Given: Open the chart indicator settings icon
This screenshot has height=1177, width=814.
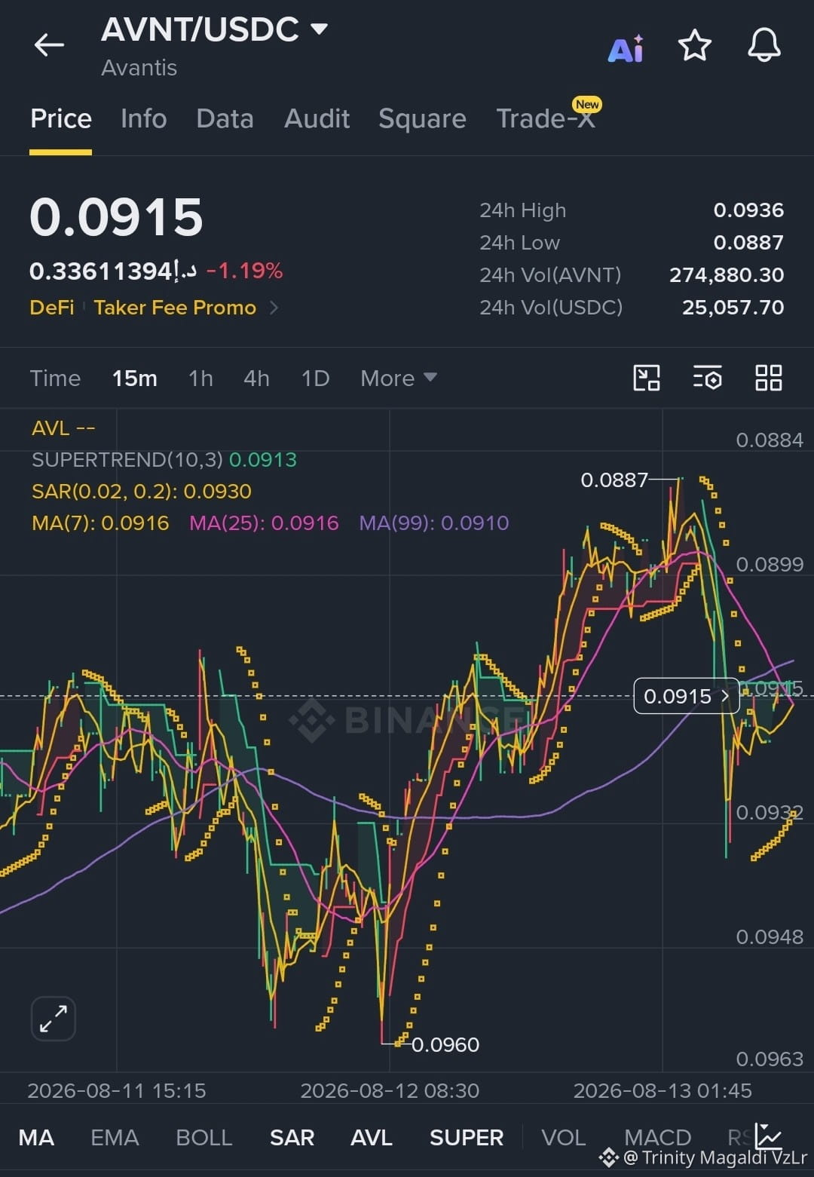Looking at the screenshot, I should (x=708, y=378).
